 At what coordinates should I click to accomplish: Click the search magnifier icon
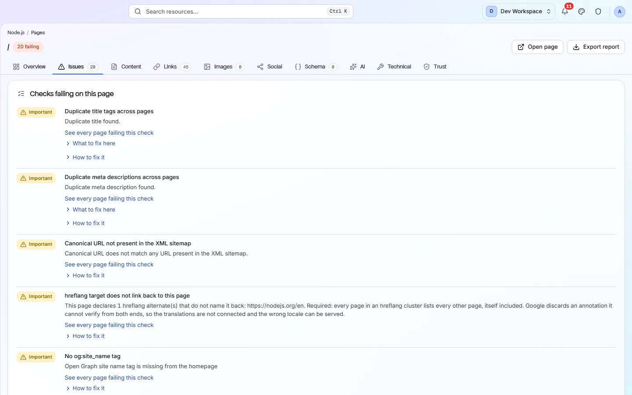click(138, 11)
